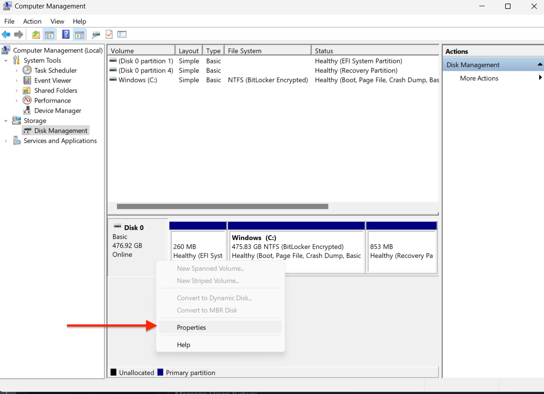
Task: Expand the Task Scheduler node
Action: click(x=17, y=71)
